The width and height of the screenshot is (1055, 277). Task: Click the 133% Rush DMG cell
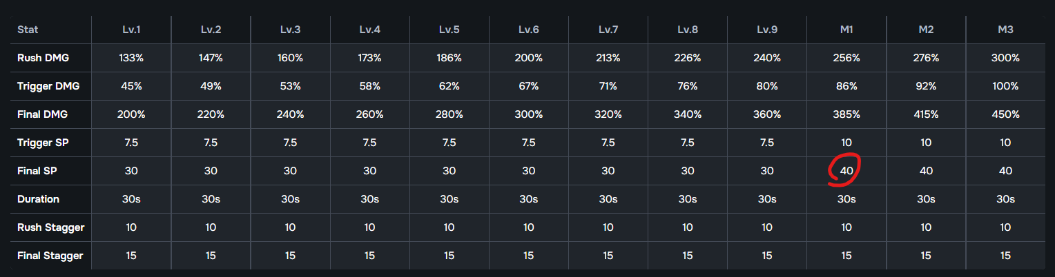click(x=131, y=58)
